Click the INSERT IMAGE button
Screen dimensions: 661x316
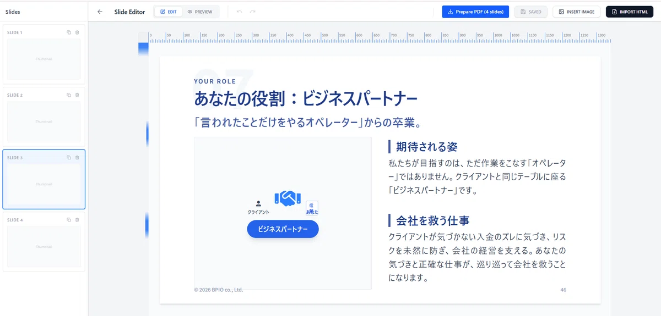tap(577, 12)
